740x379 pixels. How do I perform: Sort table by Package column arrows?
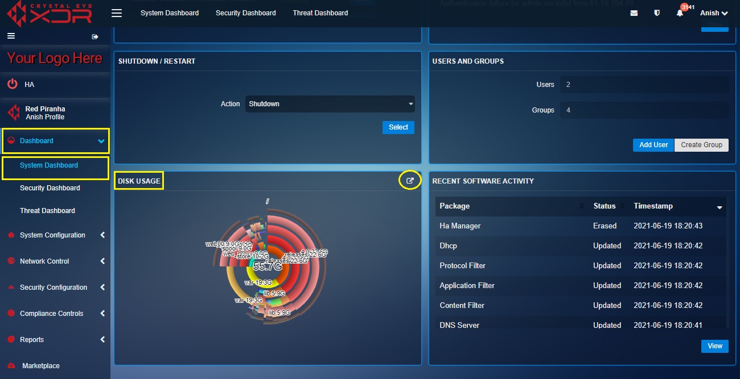(581, 206)
